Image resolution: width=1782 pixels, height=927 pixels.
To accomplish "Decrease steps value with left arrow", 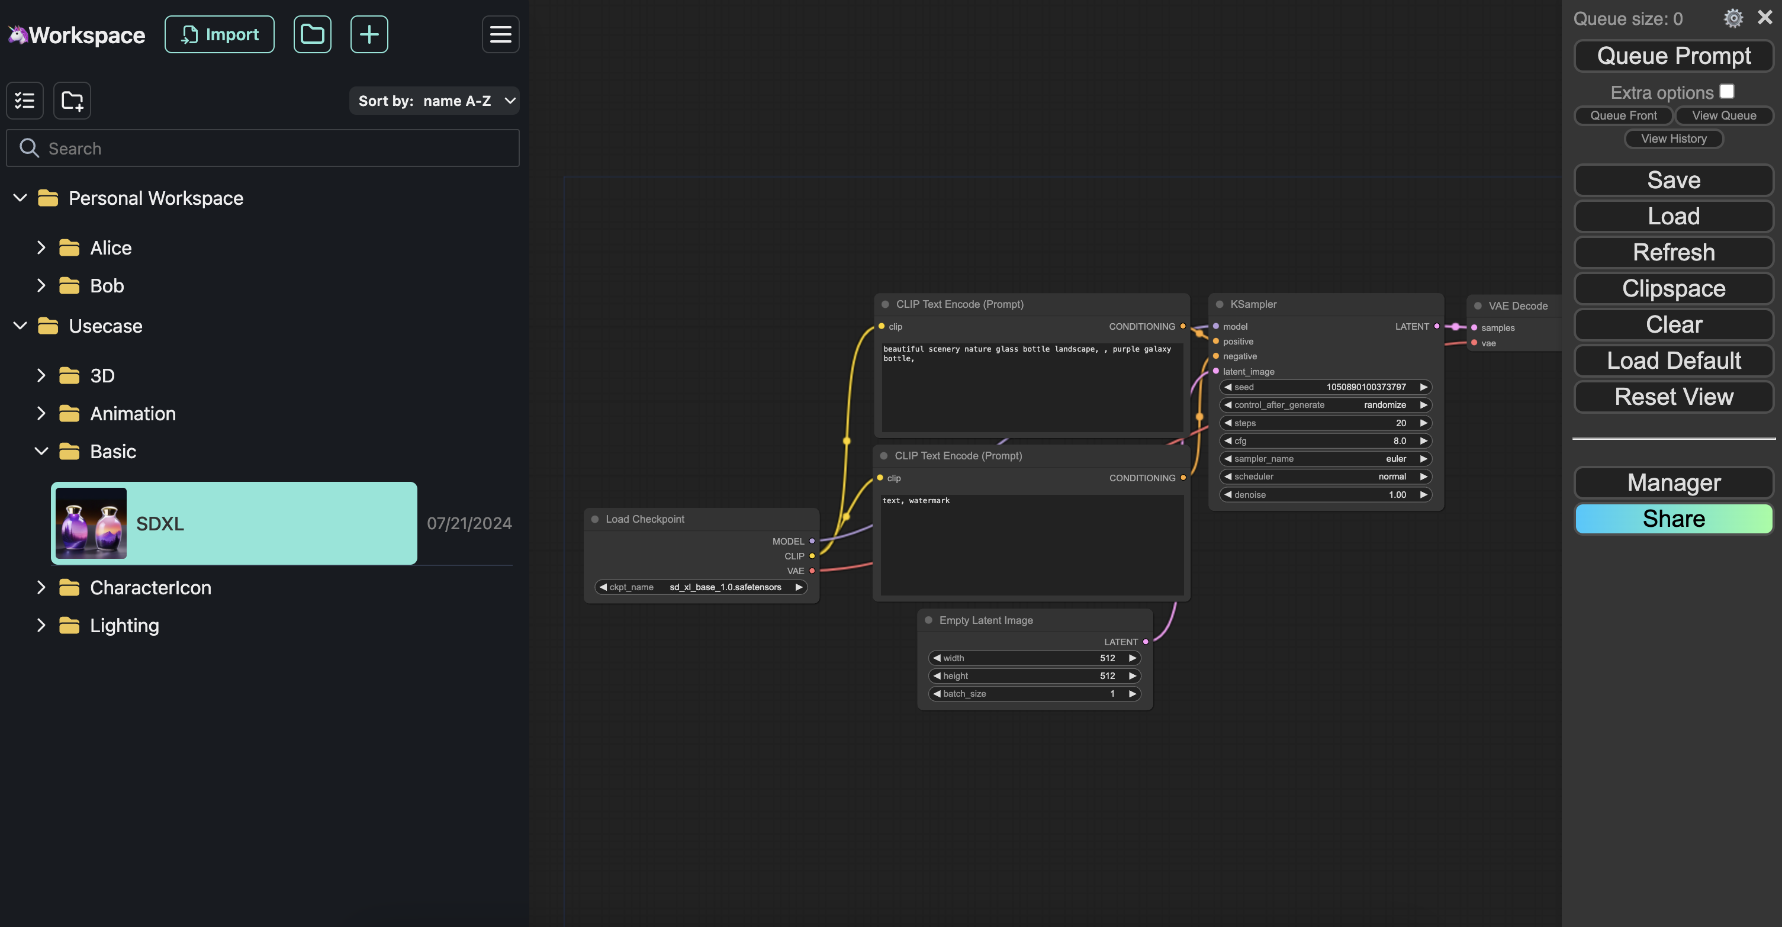I will coord(1228,423).
